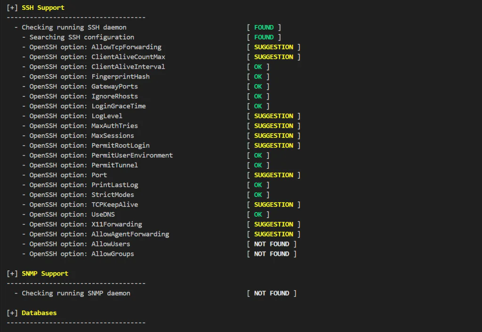Click SUGGESTION status on the AllowTcpForwarding row
The height and width of the screenshot is (332, 482).
click(x=273, y=47)
